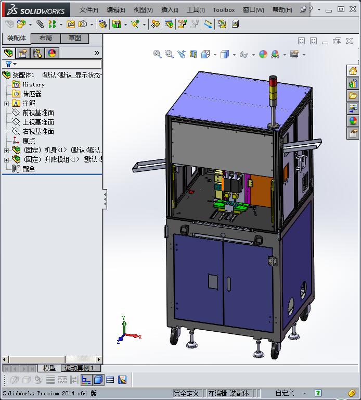Open the Insert Components dropdown arrow
The height and width of the screenshot is (400, 361).
coord(30,24)
